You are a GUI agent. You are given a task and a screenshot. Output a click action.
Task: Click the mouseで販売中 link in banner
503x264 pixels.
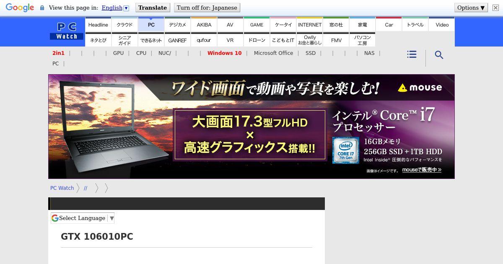click(422, 170)
